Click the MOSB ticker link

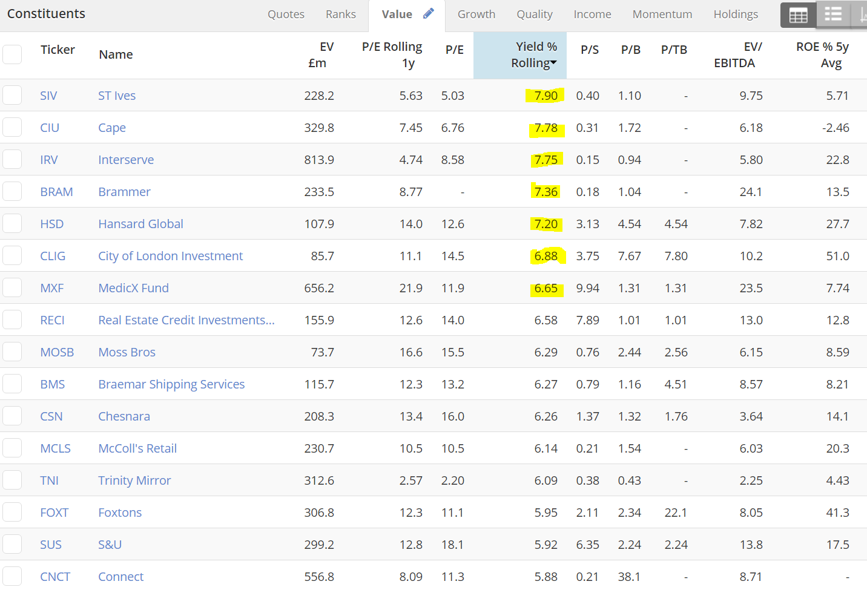(57, 352)
